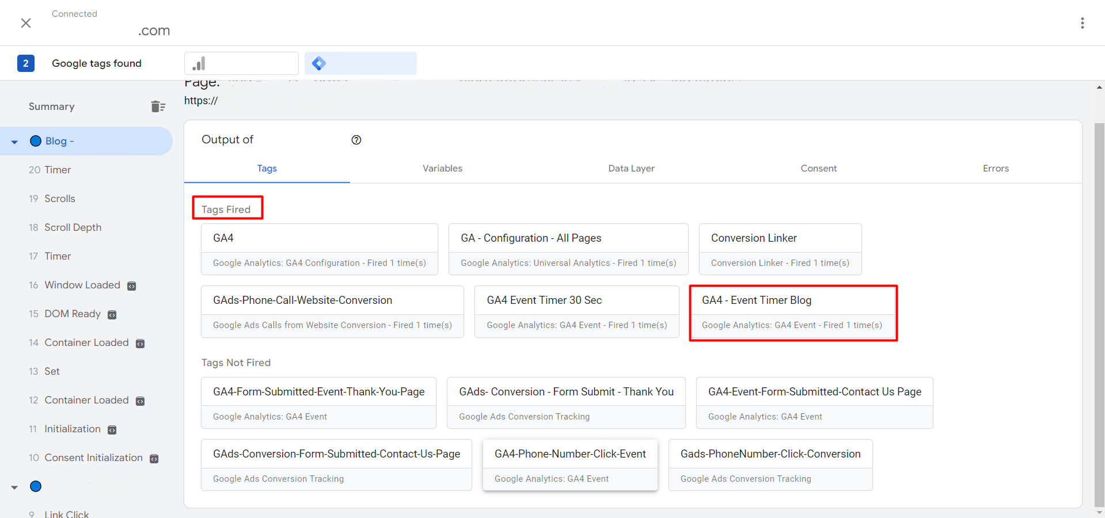
Task: Click the code icon beside Consent Initialization
Action: point(154,459)
